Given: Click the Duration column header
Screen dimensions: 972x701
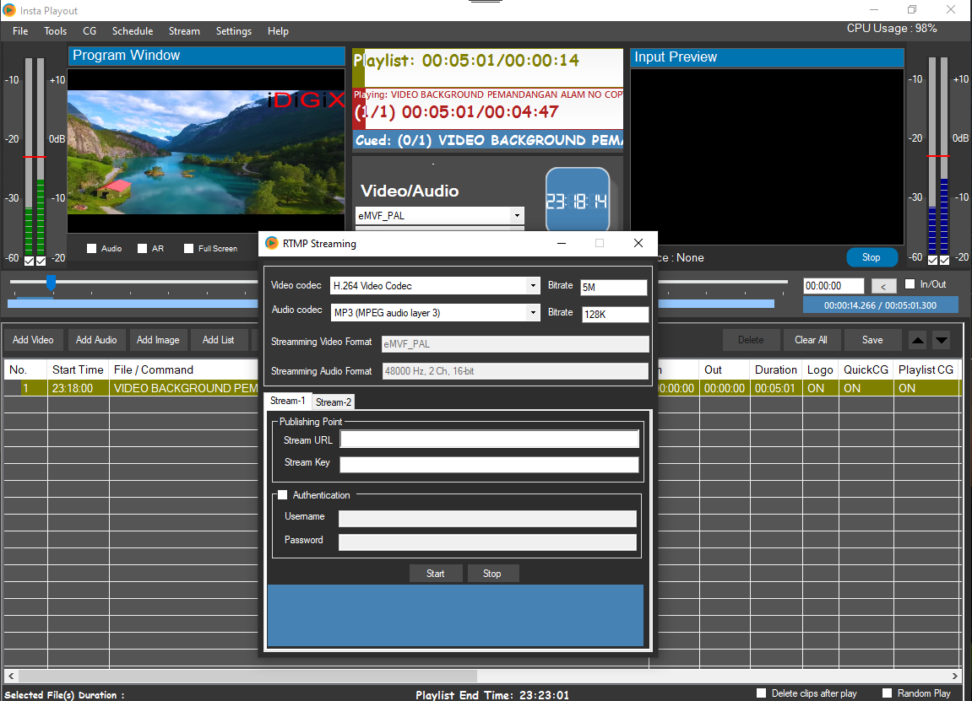Looking at the screenshot, I should coord(775,369).
